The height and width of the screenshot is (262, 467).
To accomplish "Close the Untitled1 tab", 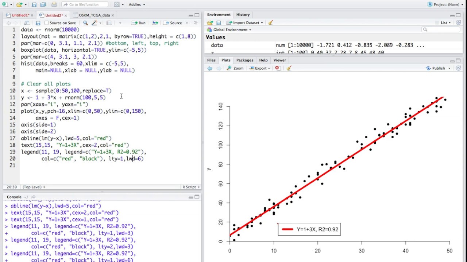I will tap(32, 15).
